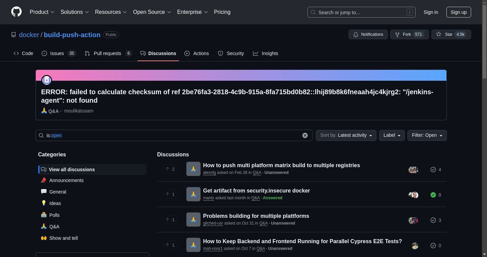Upvote the Parallel Cypress E2E Tests discussion
The width and height of the screenshot is (487, 257).
pyautogui.click(x=170, y=245)
